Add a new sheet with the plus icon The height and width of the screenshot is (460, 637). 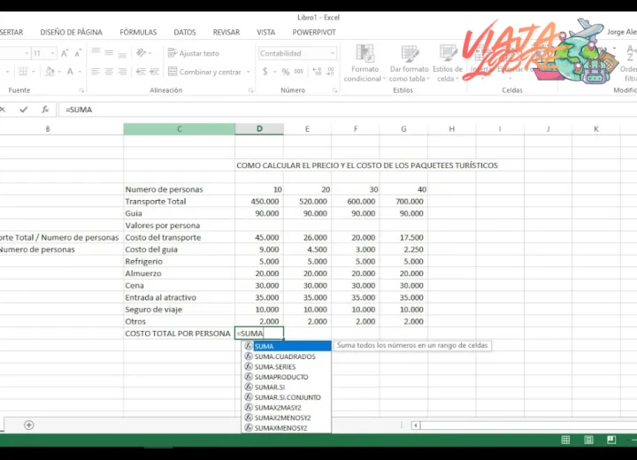tap(29, 425)
